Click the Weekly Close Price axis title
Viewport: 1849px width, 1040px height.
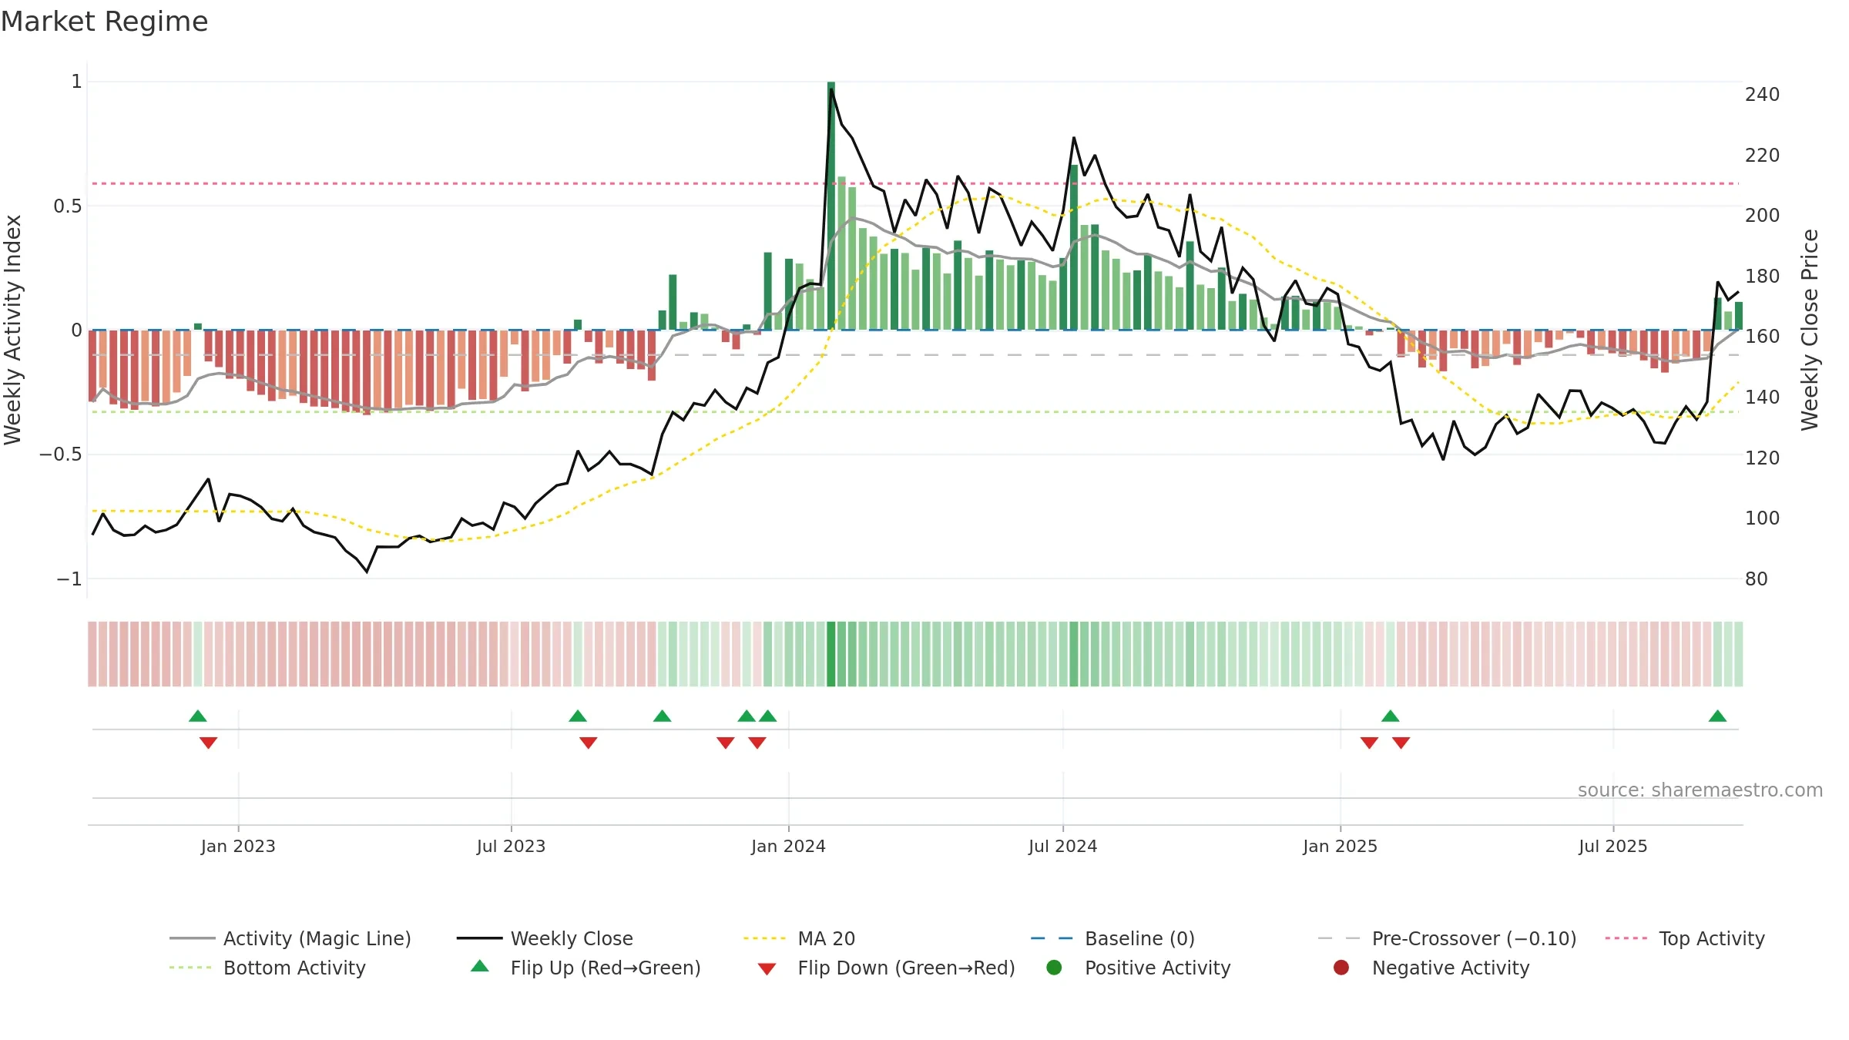click(1810, 330)
